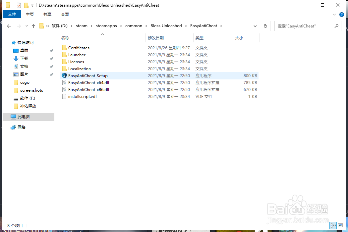This screenshot has width=348, height=232.
Task: Open 桌面 in quick access
Action: coord(24,51)
